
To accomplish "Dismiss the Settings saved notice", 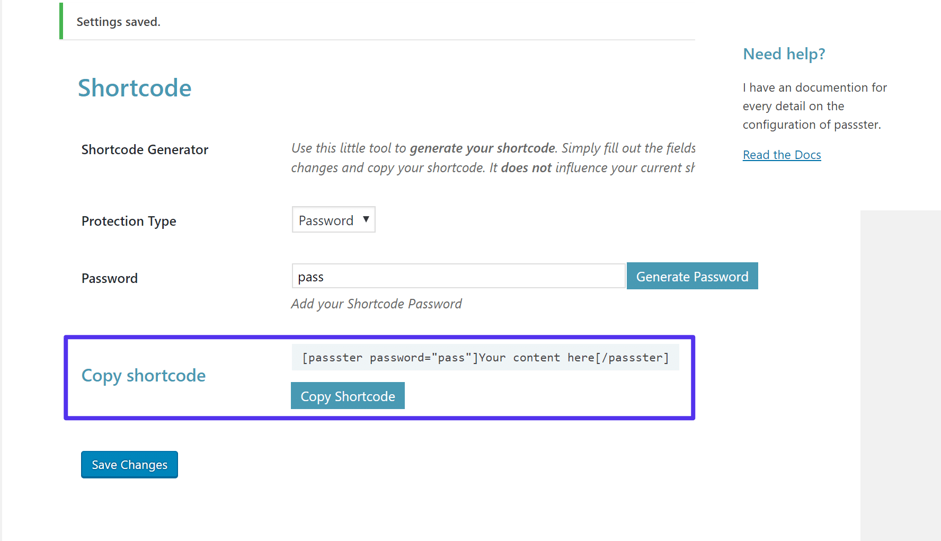I will coord(118,22).
